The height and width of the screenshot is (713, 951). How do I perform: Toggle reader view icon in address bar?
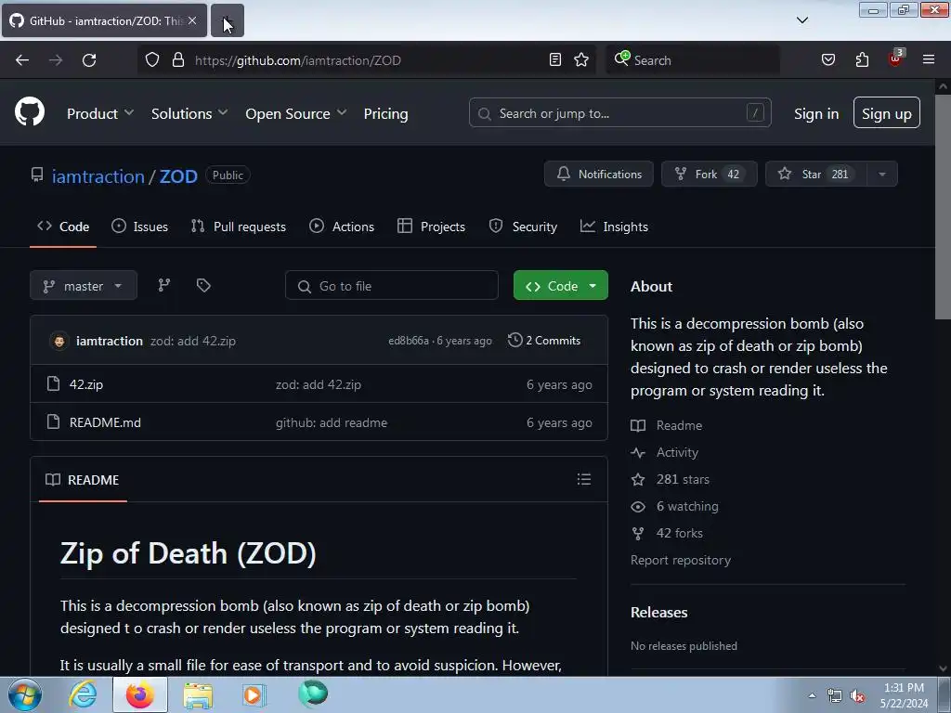555,59
